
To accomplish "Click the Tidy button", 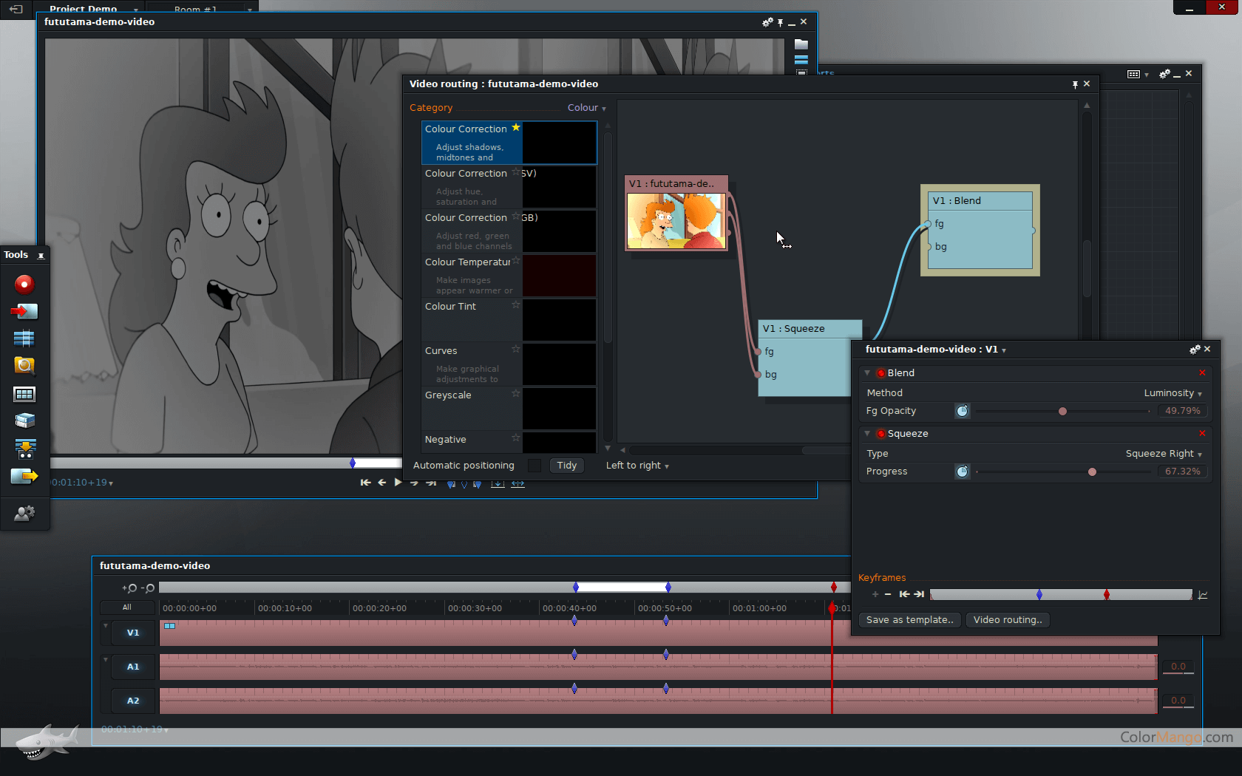I will point(567,466).
